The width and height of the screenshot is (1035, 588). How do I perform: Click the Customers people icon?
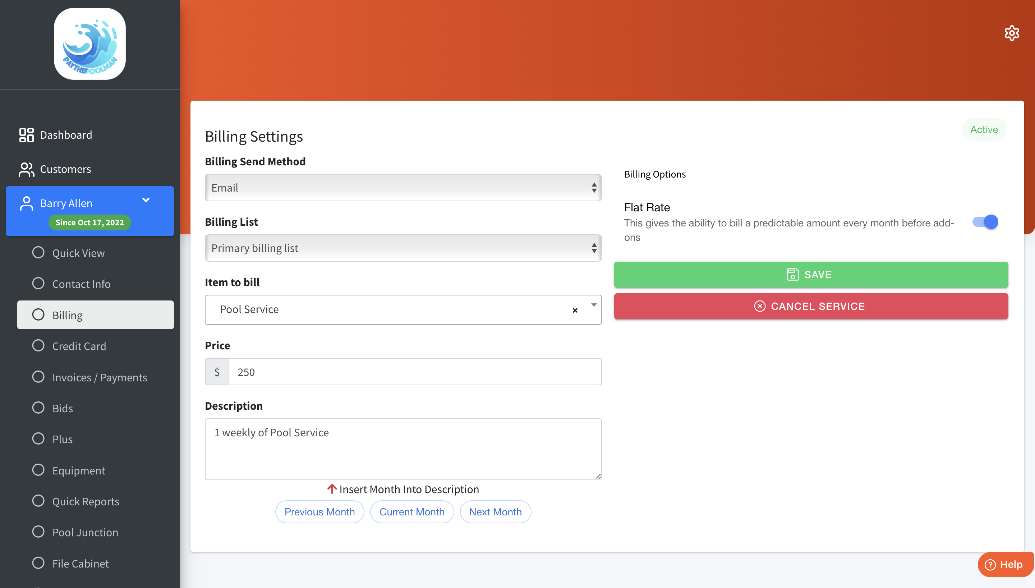(x=26, y=169)
